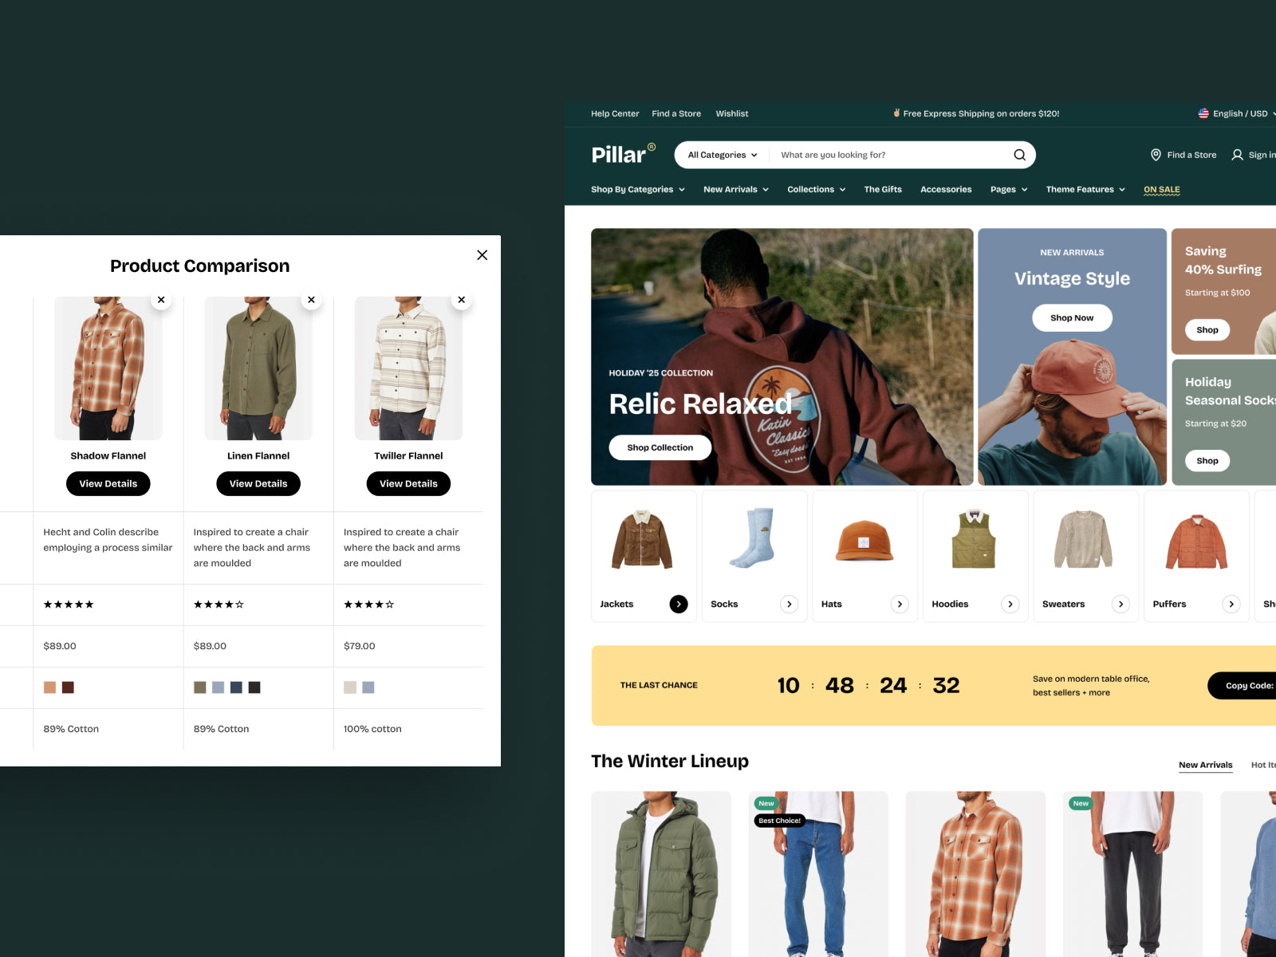
Task: Select Linen Flannel navy color swatch
Action: (236, 687)
